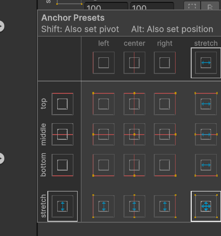Screen dimensions: 221x236
Task: Toggle raw edit mode R button
Action: (x=210, y=6)
